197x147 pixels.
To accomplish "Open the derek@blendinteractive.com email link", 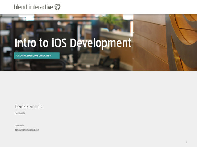I will (x=27, y=130).
